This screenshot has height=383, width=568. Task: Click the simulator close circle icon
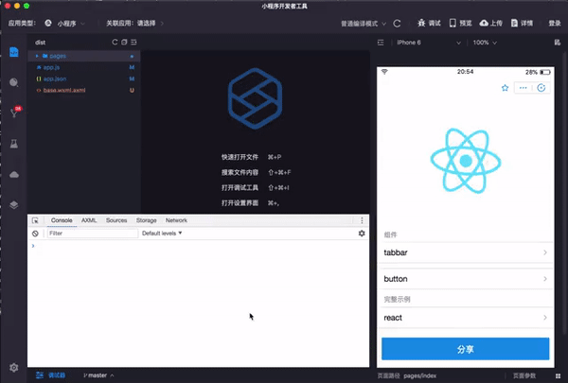(x=541, y=88)
